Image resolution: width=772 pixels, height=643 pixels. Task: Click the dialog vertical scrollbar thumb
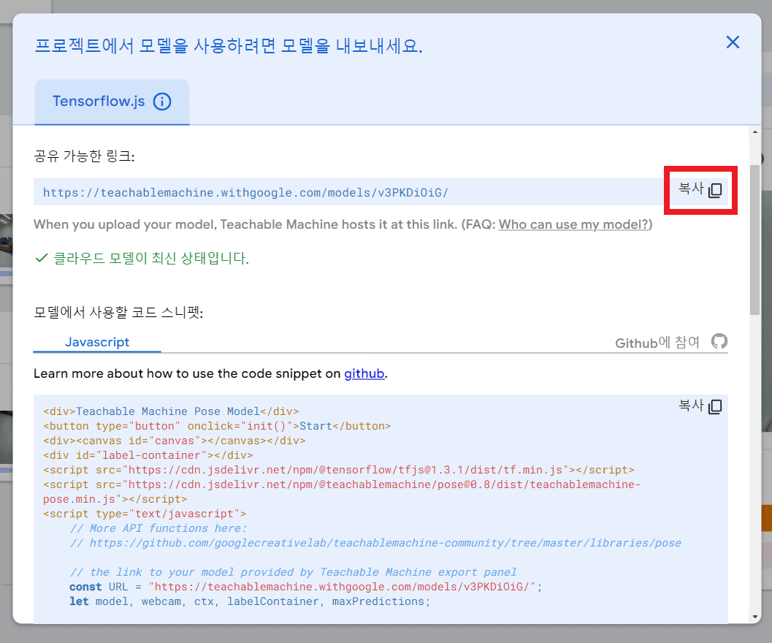pyautogui.click(x=754, y=240)
